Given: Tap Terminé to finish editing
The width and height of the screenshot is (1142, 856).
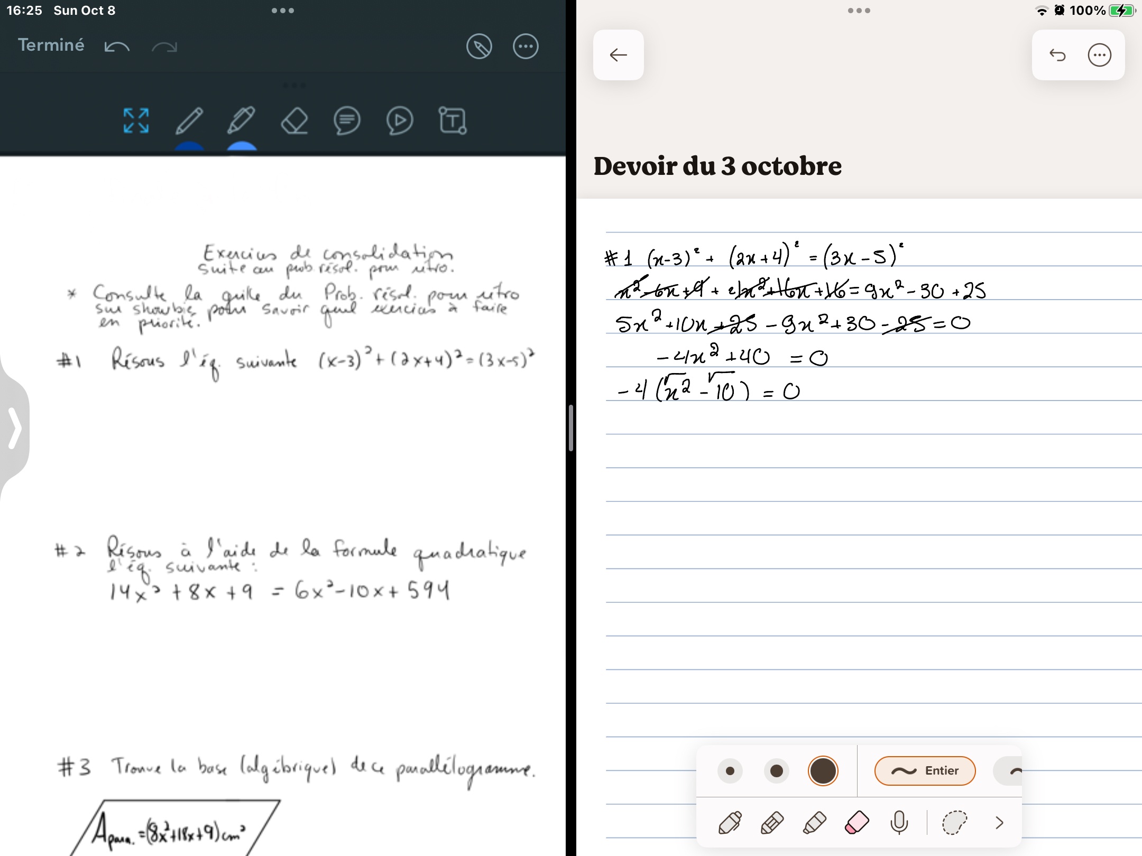Looking at the screenshot, I should tap(51, 45).
